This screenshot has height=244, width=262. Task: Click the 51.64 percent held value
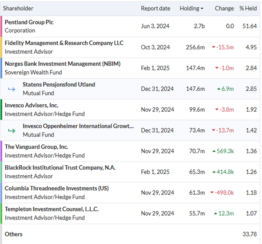click(250, 26)
